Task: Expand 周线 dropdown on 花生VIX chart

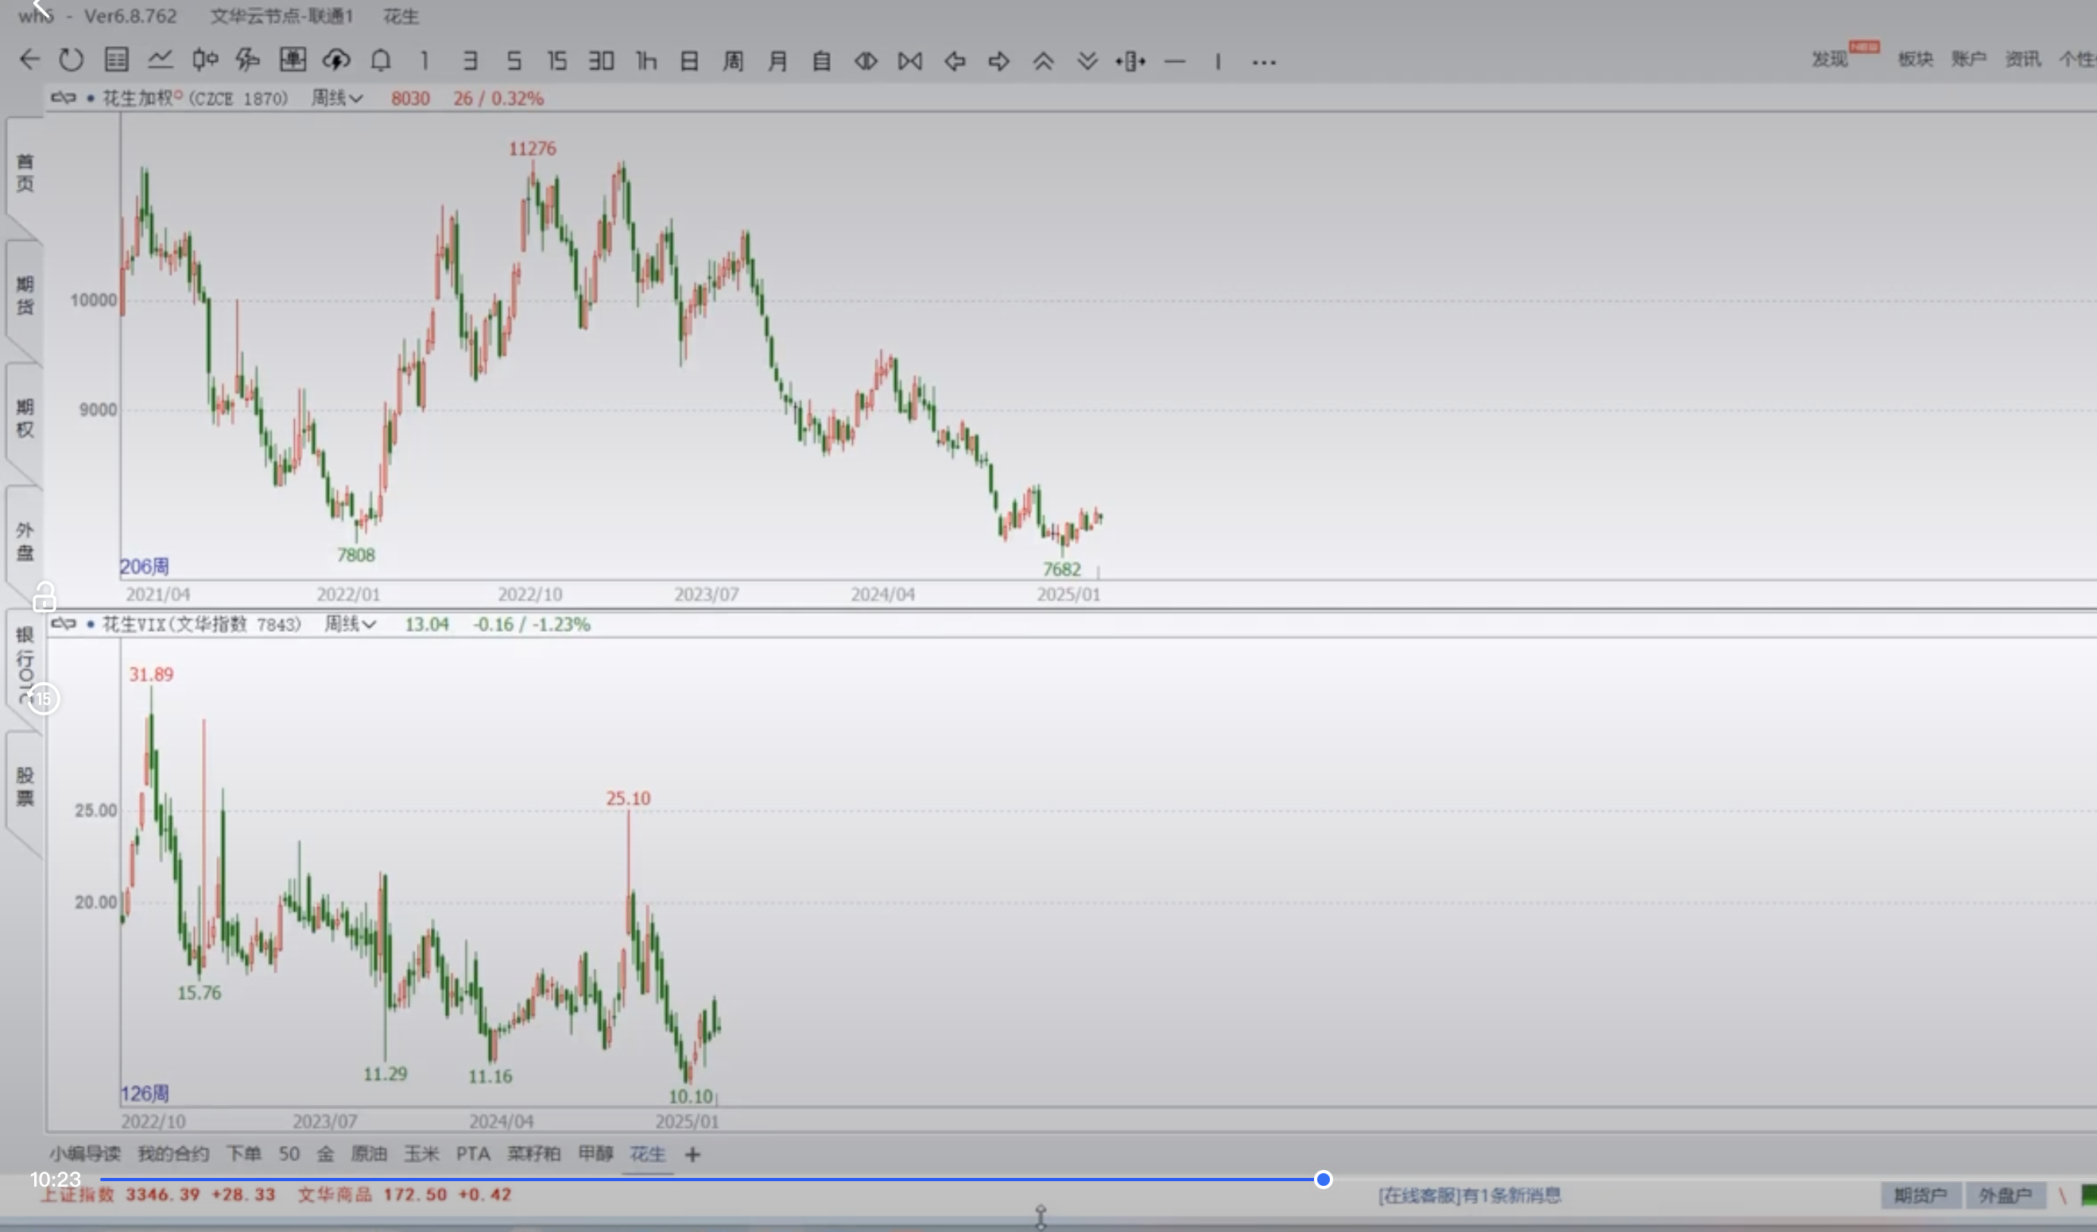Action: 351,624
